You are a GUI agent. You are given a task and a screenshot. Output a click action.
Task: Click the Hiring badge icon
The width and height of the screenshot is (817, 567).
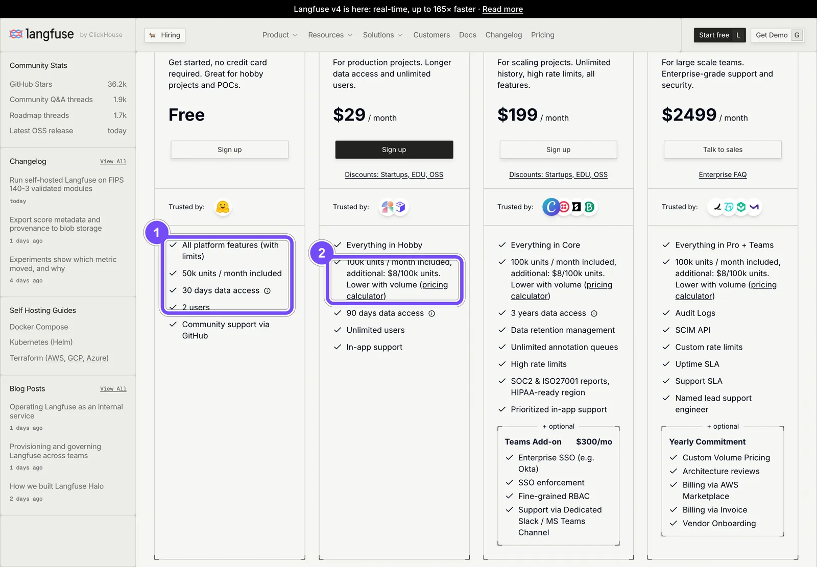[x=152, y=35]
